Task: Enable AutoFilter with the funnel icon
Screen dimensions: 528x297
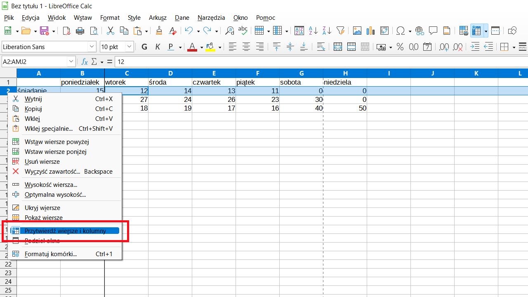Action: point(340,31)
